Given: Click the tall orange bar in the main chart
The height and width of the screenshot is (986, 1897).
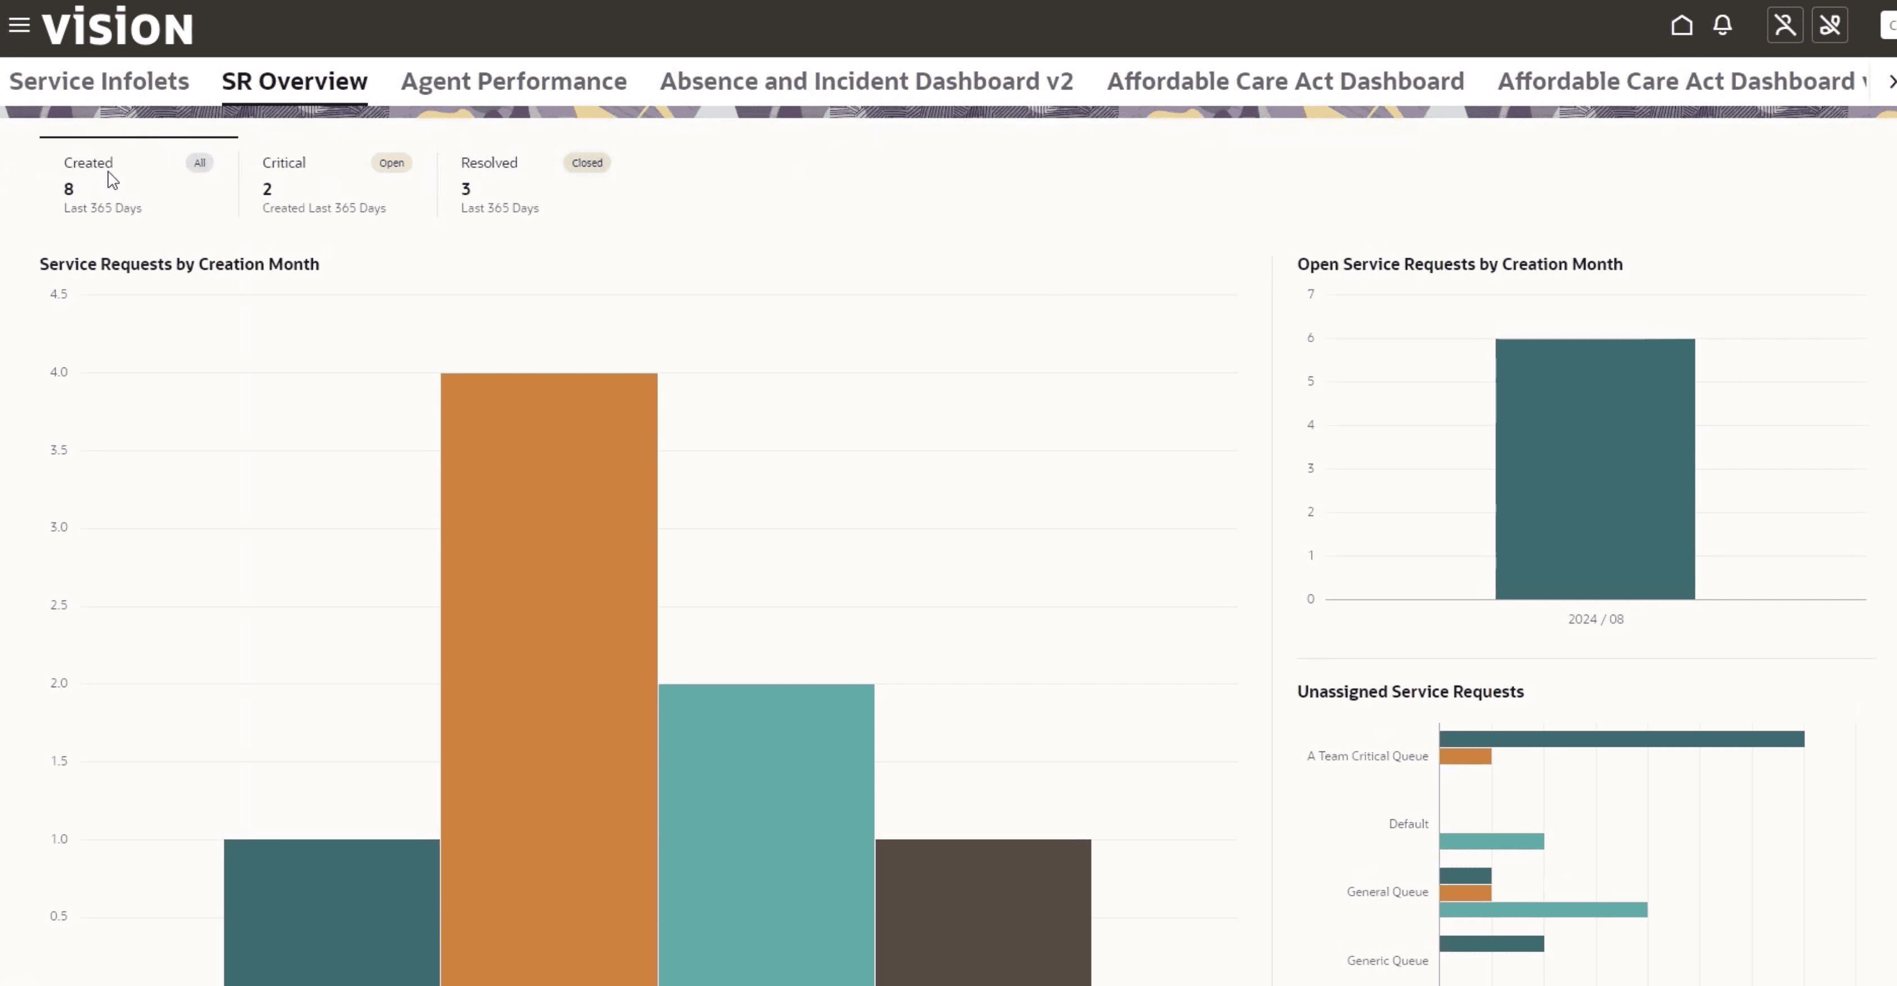Looking at the screenshot, I should [x=549, y=663].
